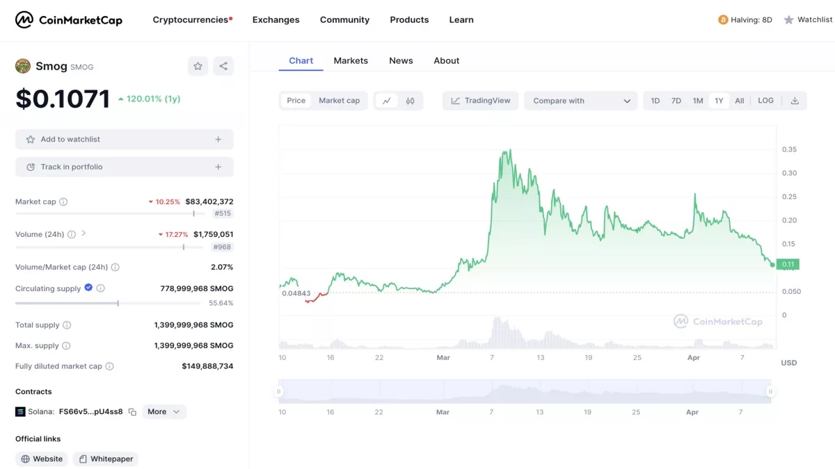
Task: Click the Bitcoin halving countdown icon
Action: pyautogui.click(x=723, y=19)
